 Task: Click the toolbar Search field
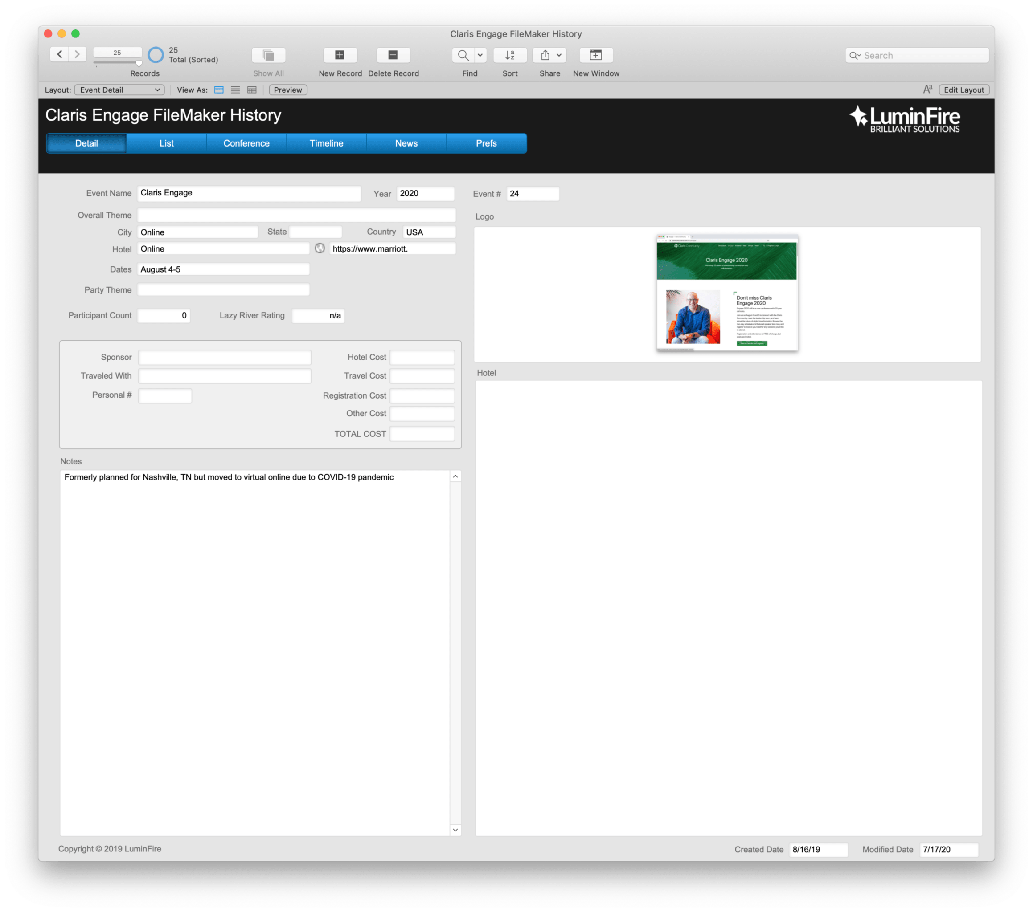(x=917, y=56)
